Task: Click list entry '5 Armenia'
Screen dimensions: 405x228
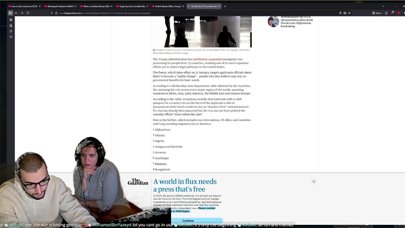Action: click(x=159, y=152)
